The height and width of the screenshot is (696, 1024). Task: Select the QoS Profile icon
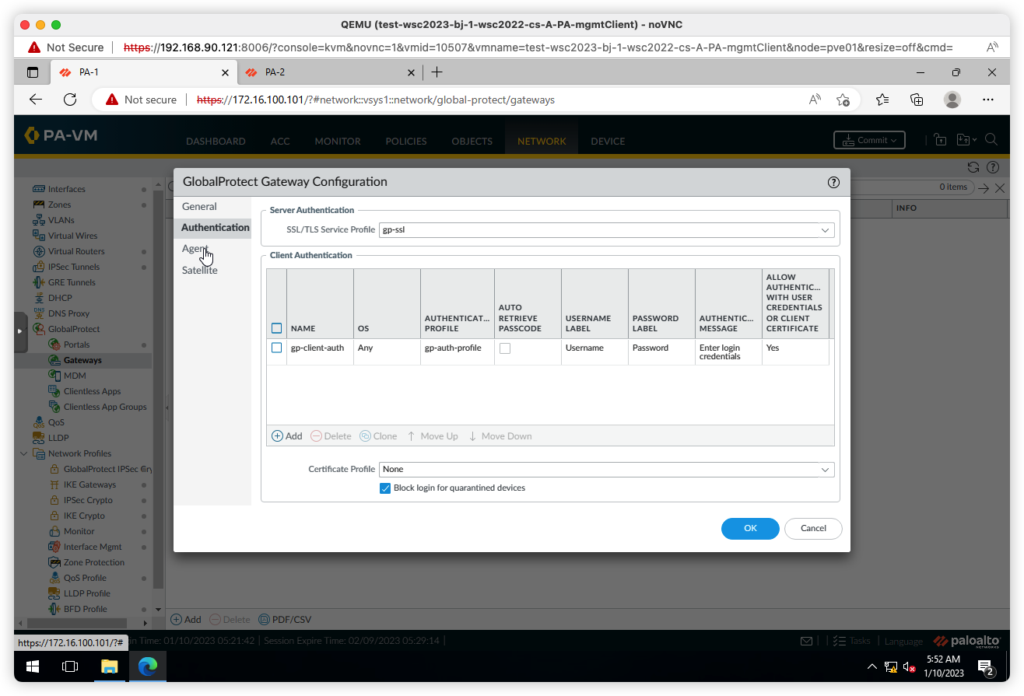click(54, 578)
